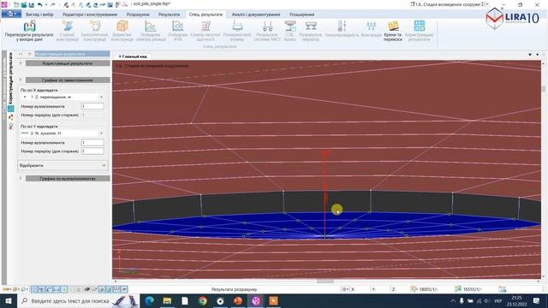Click the Розрахунок перерізу ribbon icon

[310, 31]
